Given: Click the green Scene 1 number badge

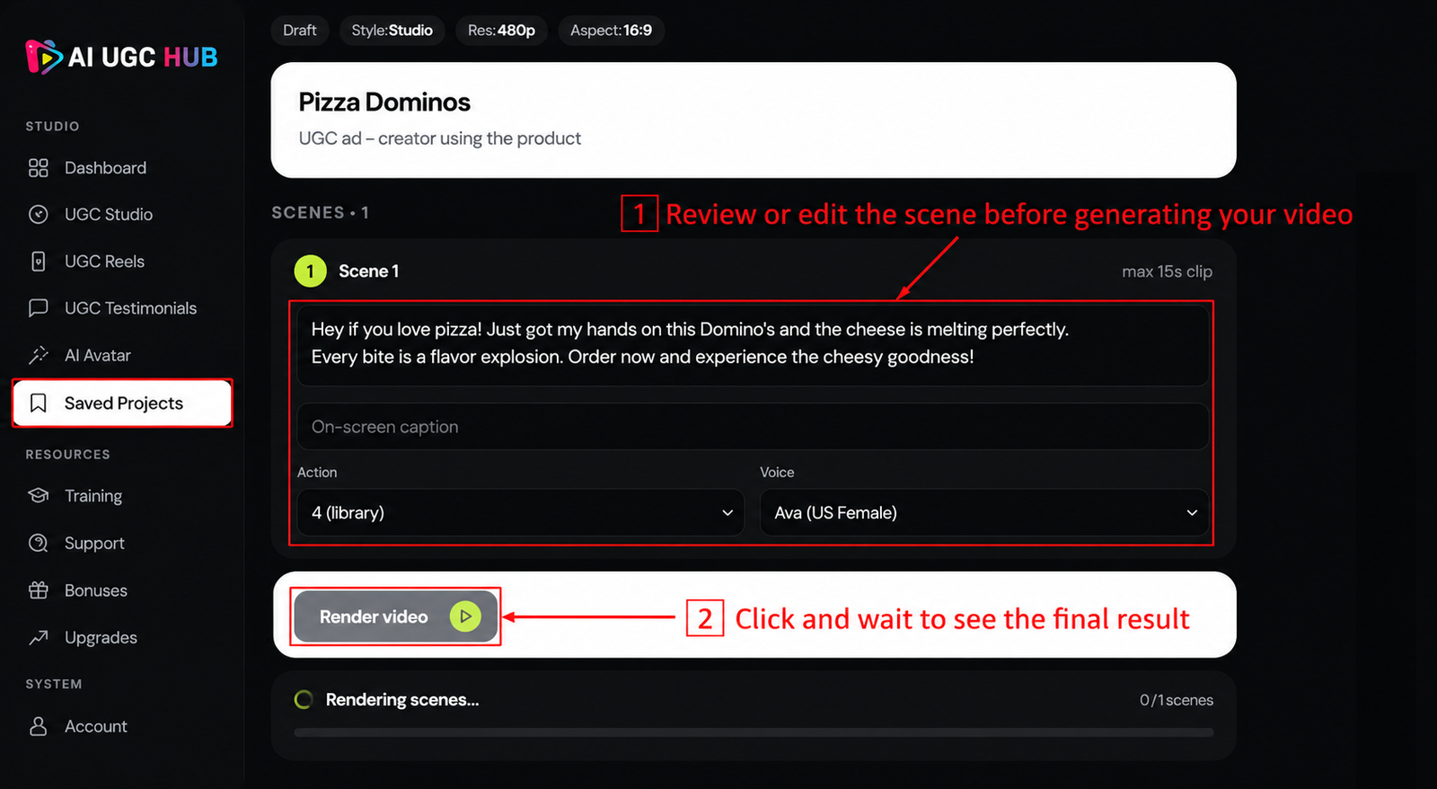Looking at the screenshot, I should (x=310, y=270).
